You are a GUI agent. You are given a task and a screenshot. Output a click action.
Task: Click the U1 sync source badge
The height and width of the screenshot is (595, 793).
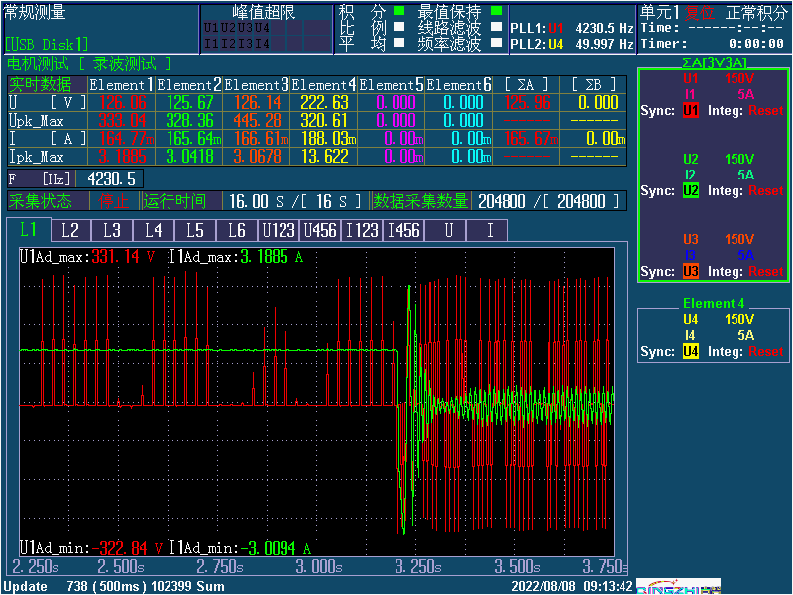pyautogui.click(x=690, y=111)
